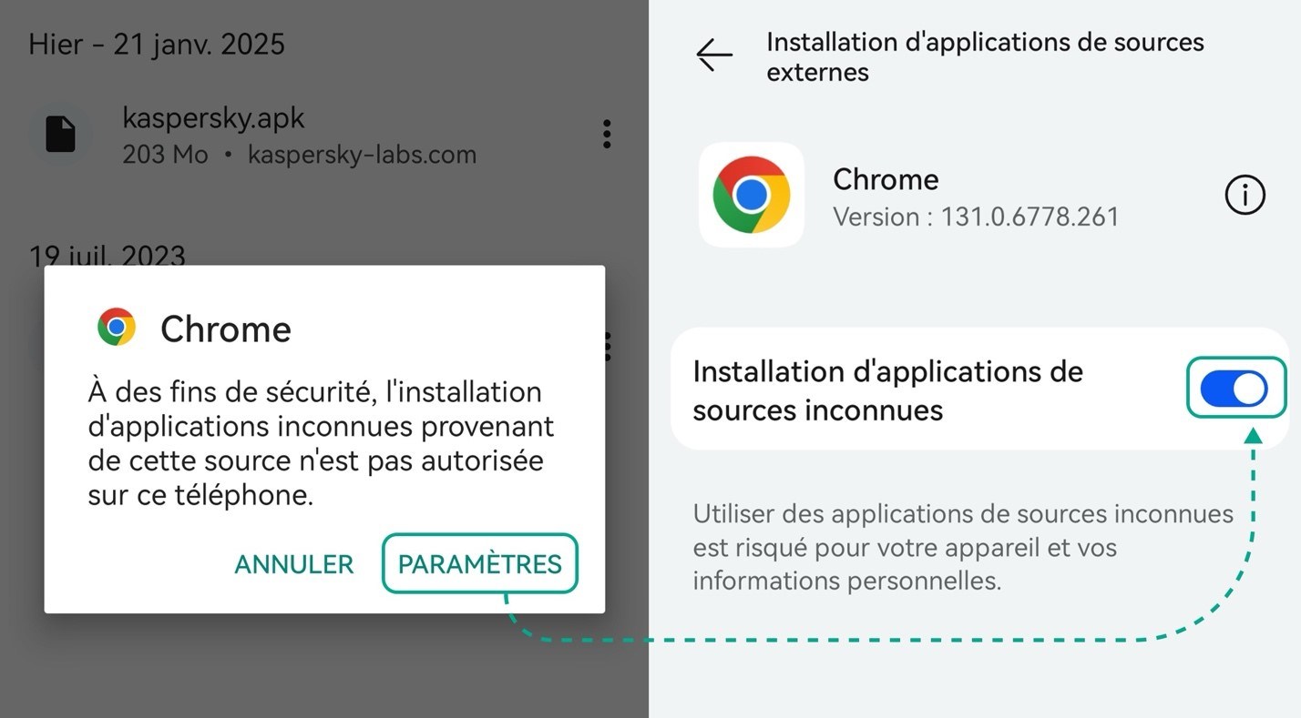Tap the 'Installation d'applications de sources externes' title
Image resolution: width=1301 pixels, height=718 pixels.
coord(985,56)
